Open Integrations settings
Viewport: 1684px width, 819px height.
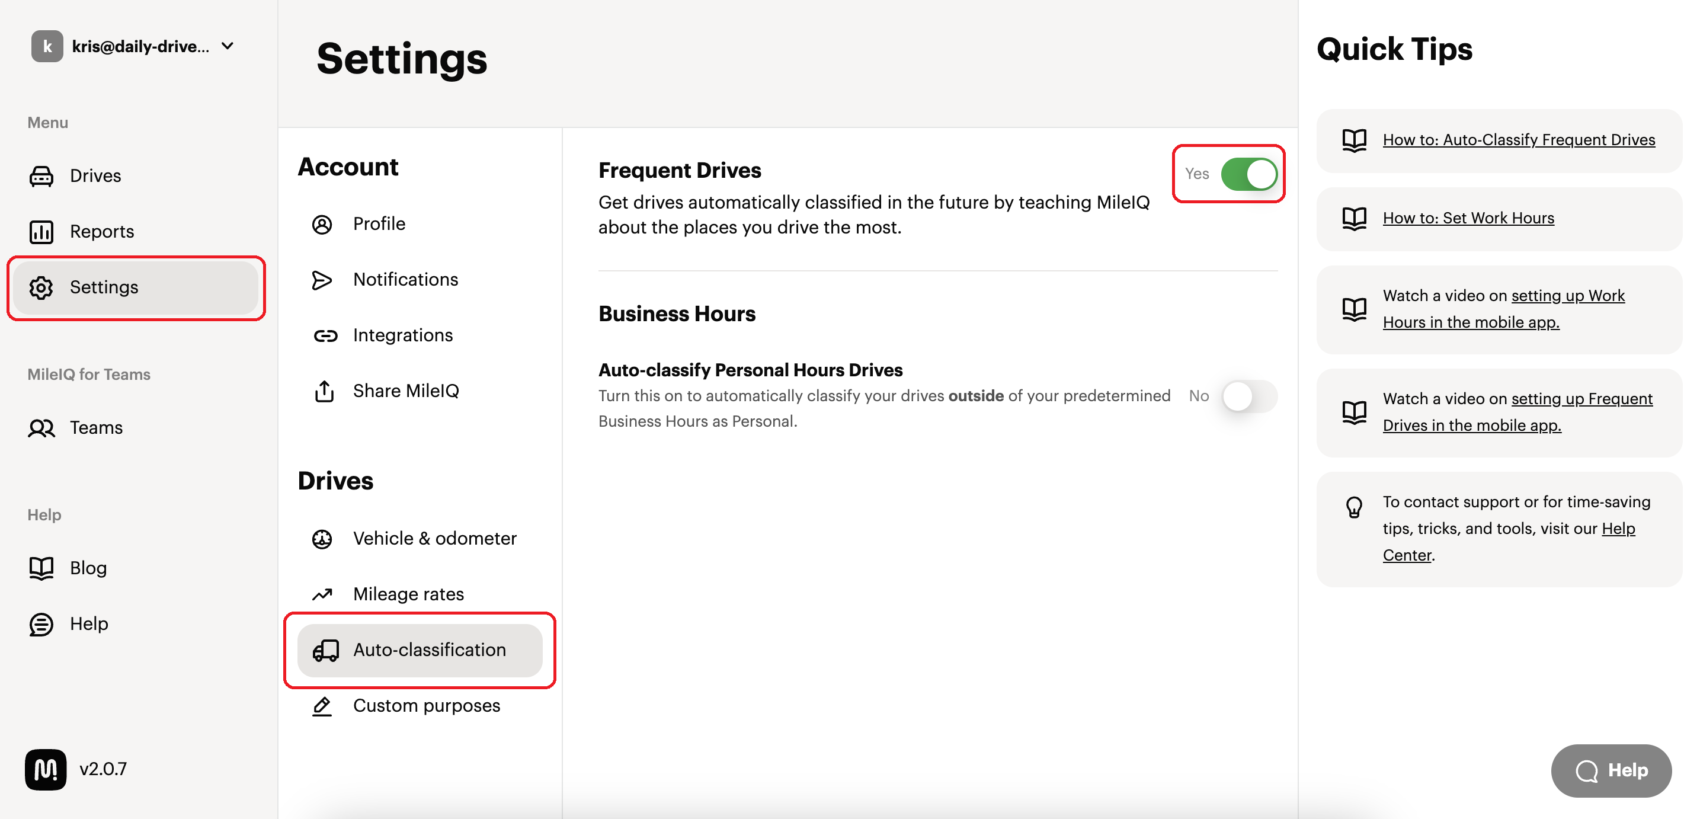click(x=420, y=335)
